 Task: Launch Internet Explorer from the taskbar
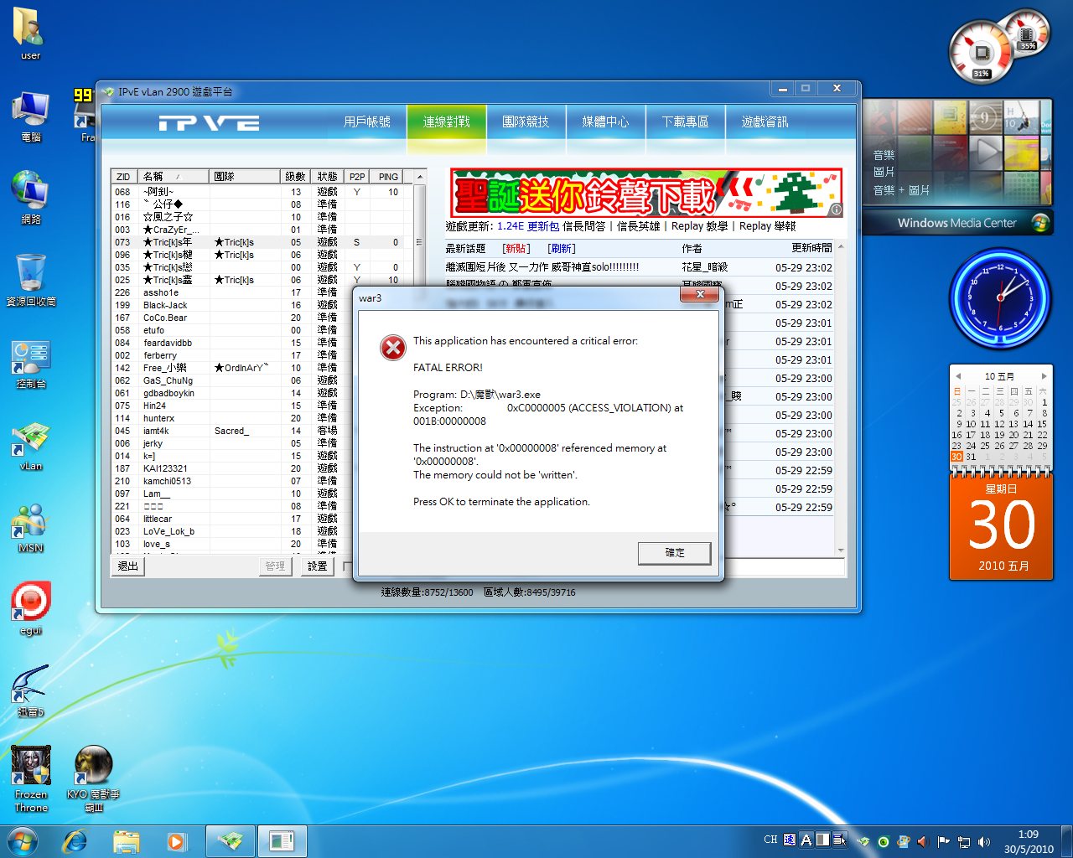click(x=75, y=841)
